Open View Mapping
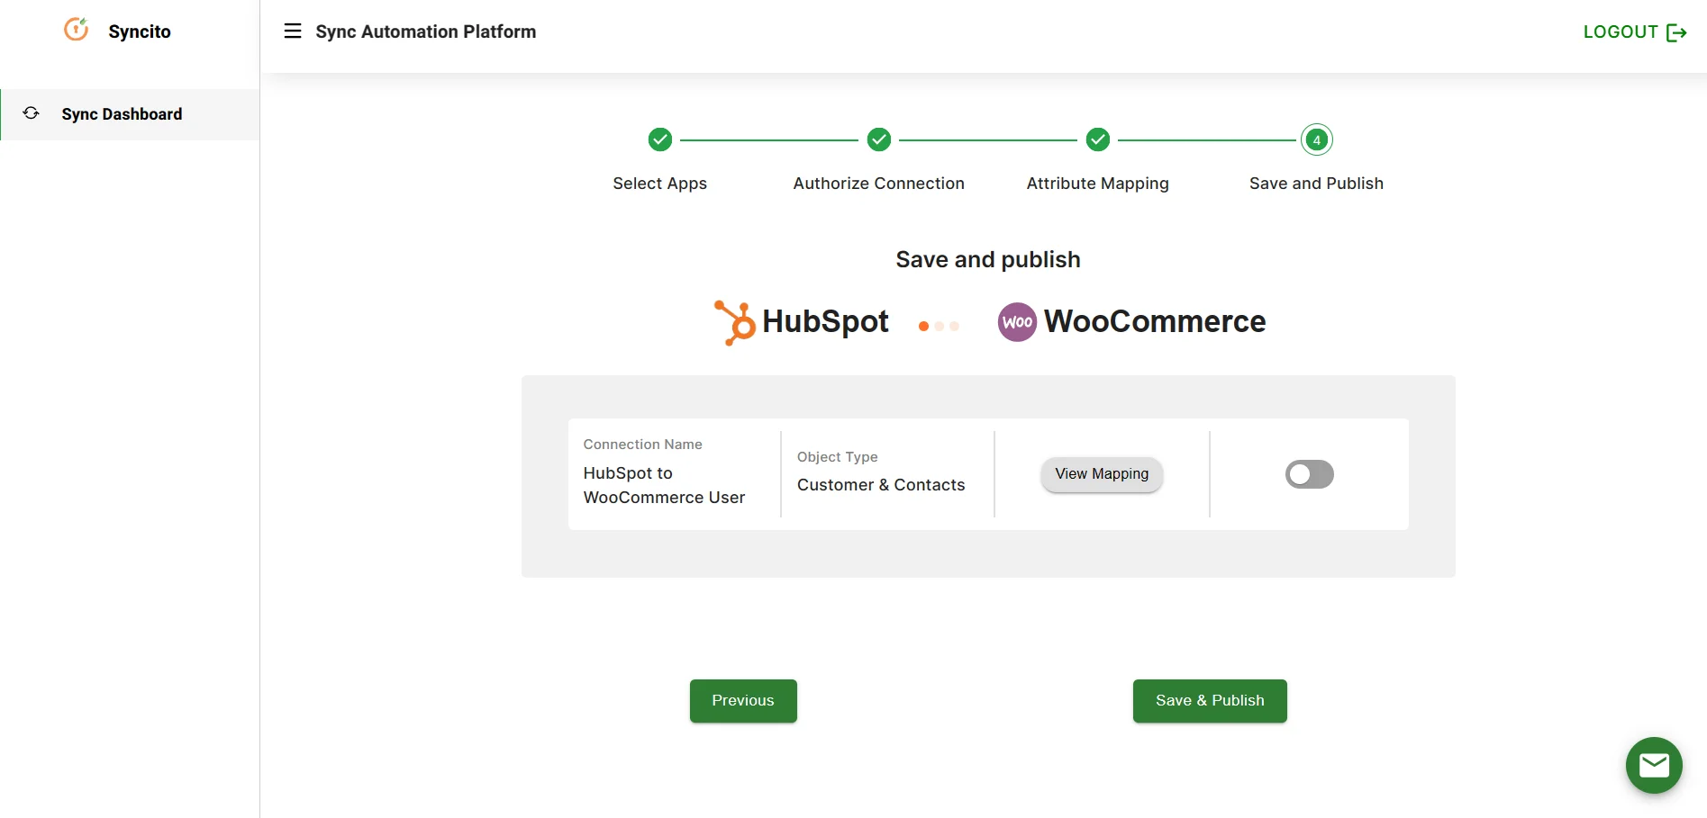Screen dimensions: 1707x818 tap(1101, 473)
